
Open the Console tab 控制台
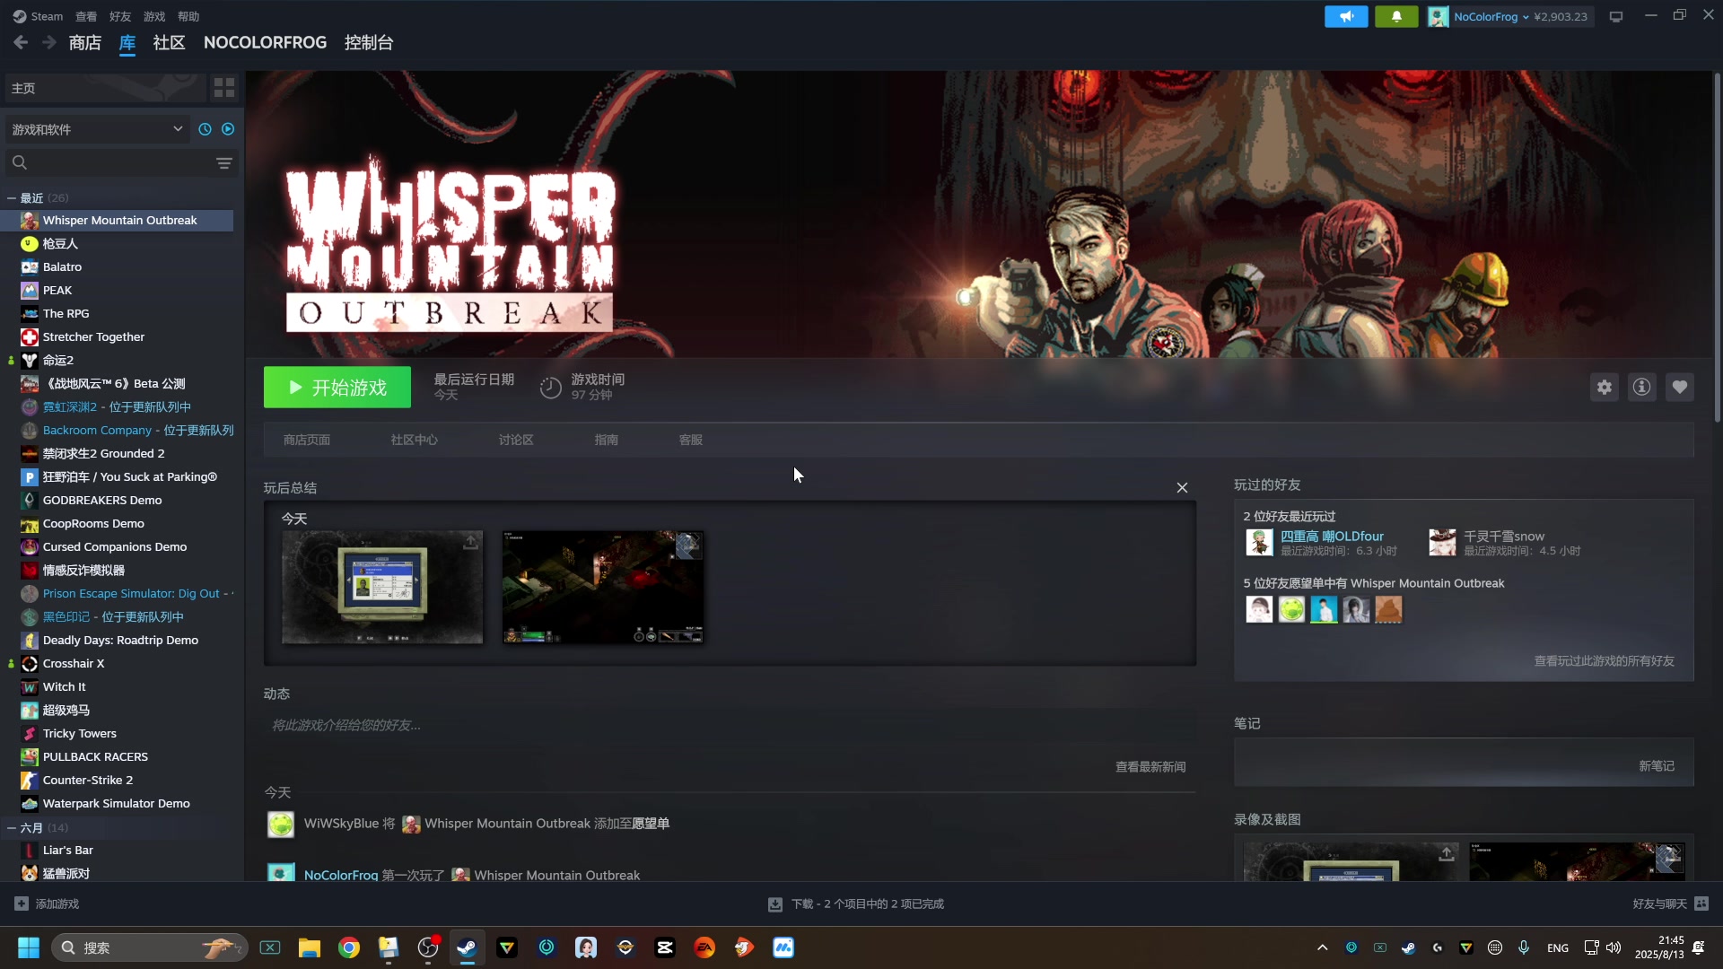(369, 42)
